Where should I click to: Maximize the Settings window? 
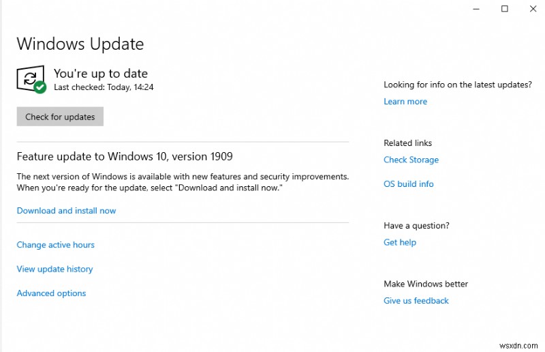[x=505, y=9]
